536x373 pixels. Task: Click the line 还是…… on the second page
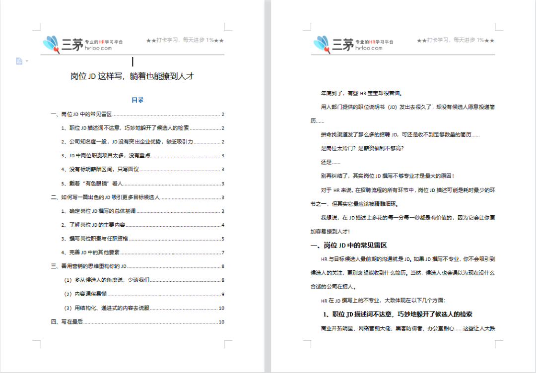[x=331, y=162]
